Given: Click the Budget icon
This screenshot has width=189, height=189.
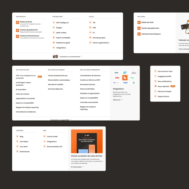Looking at the screenshot, I should [x=54, y=28].
